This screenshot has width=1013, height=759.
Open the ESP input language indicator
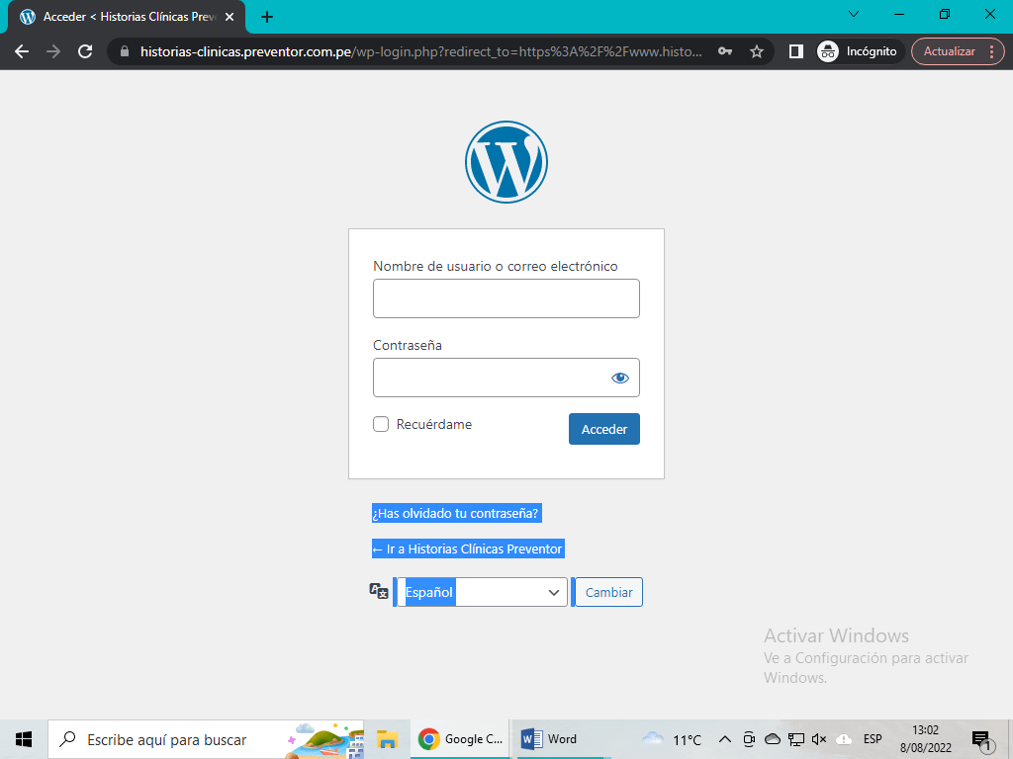click(873, 739)
